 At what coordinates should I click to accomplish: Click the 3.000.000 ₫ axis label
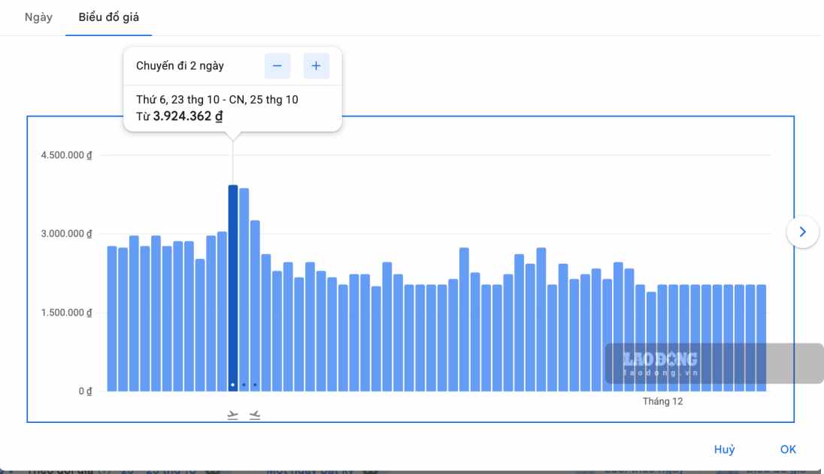pos(66,234)
